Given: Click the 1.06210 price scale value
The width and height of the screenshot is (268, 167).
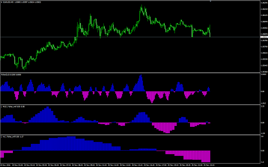Looking at the screenshot, I should 264,9.
